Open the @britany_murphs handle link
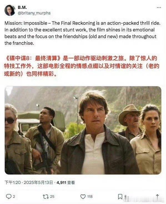The image size is (166, 204). pos(34,13)
